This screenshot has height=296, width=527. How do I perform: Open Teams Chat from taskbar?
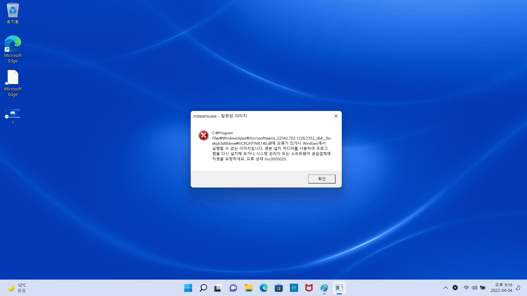click(x=233, y=288)
